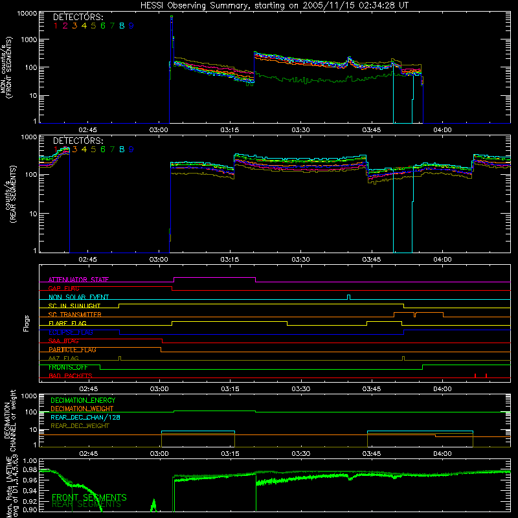Click detector number 9 in rear segments legend
This screenshot has width=518, height=518.
(x=131, y=150)
